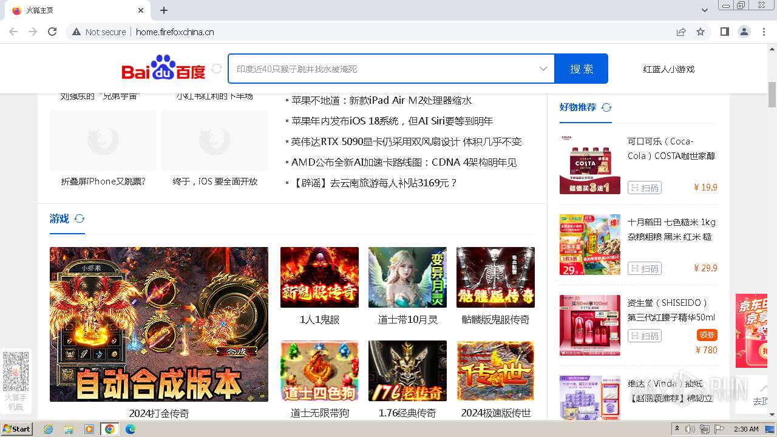Open the 十月稻田 七色糙米 product title

tap(671, 229)
